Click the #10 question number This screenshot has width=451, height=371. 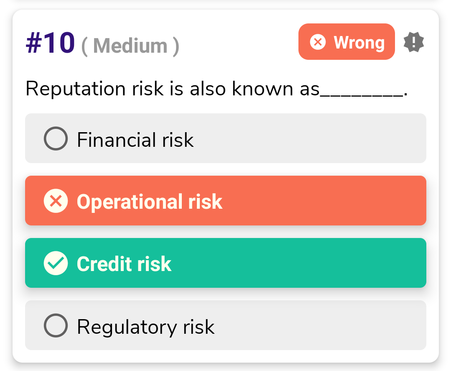[50, 43]
